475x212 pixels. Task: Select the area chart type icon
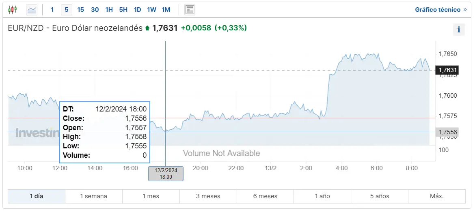click(32, 10)
